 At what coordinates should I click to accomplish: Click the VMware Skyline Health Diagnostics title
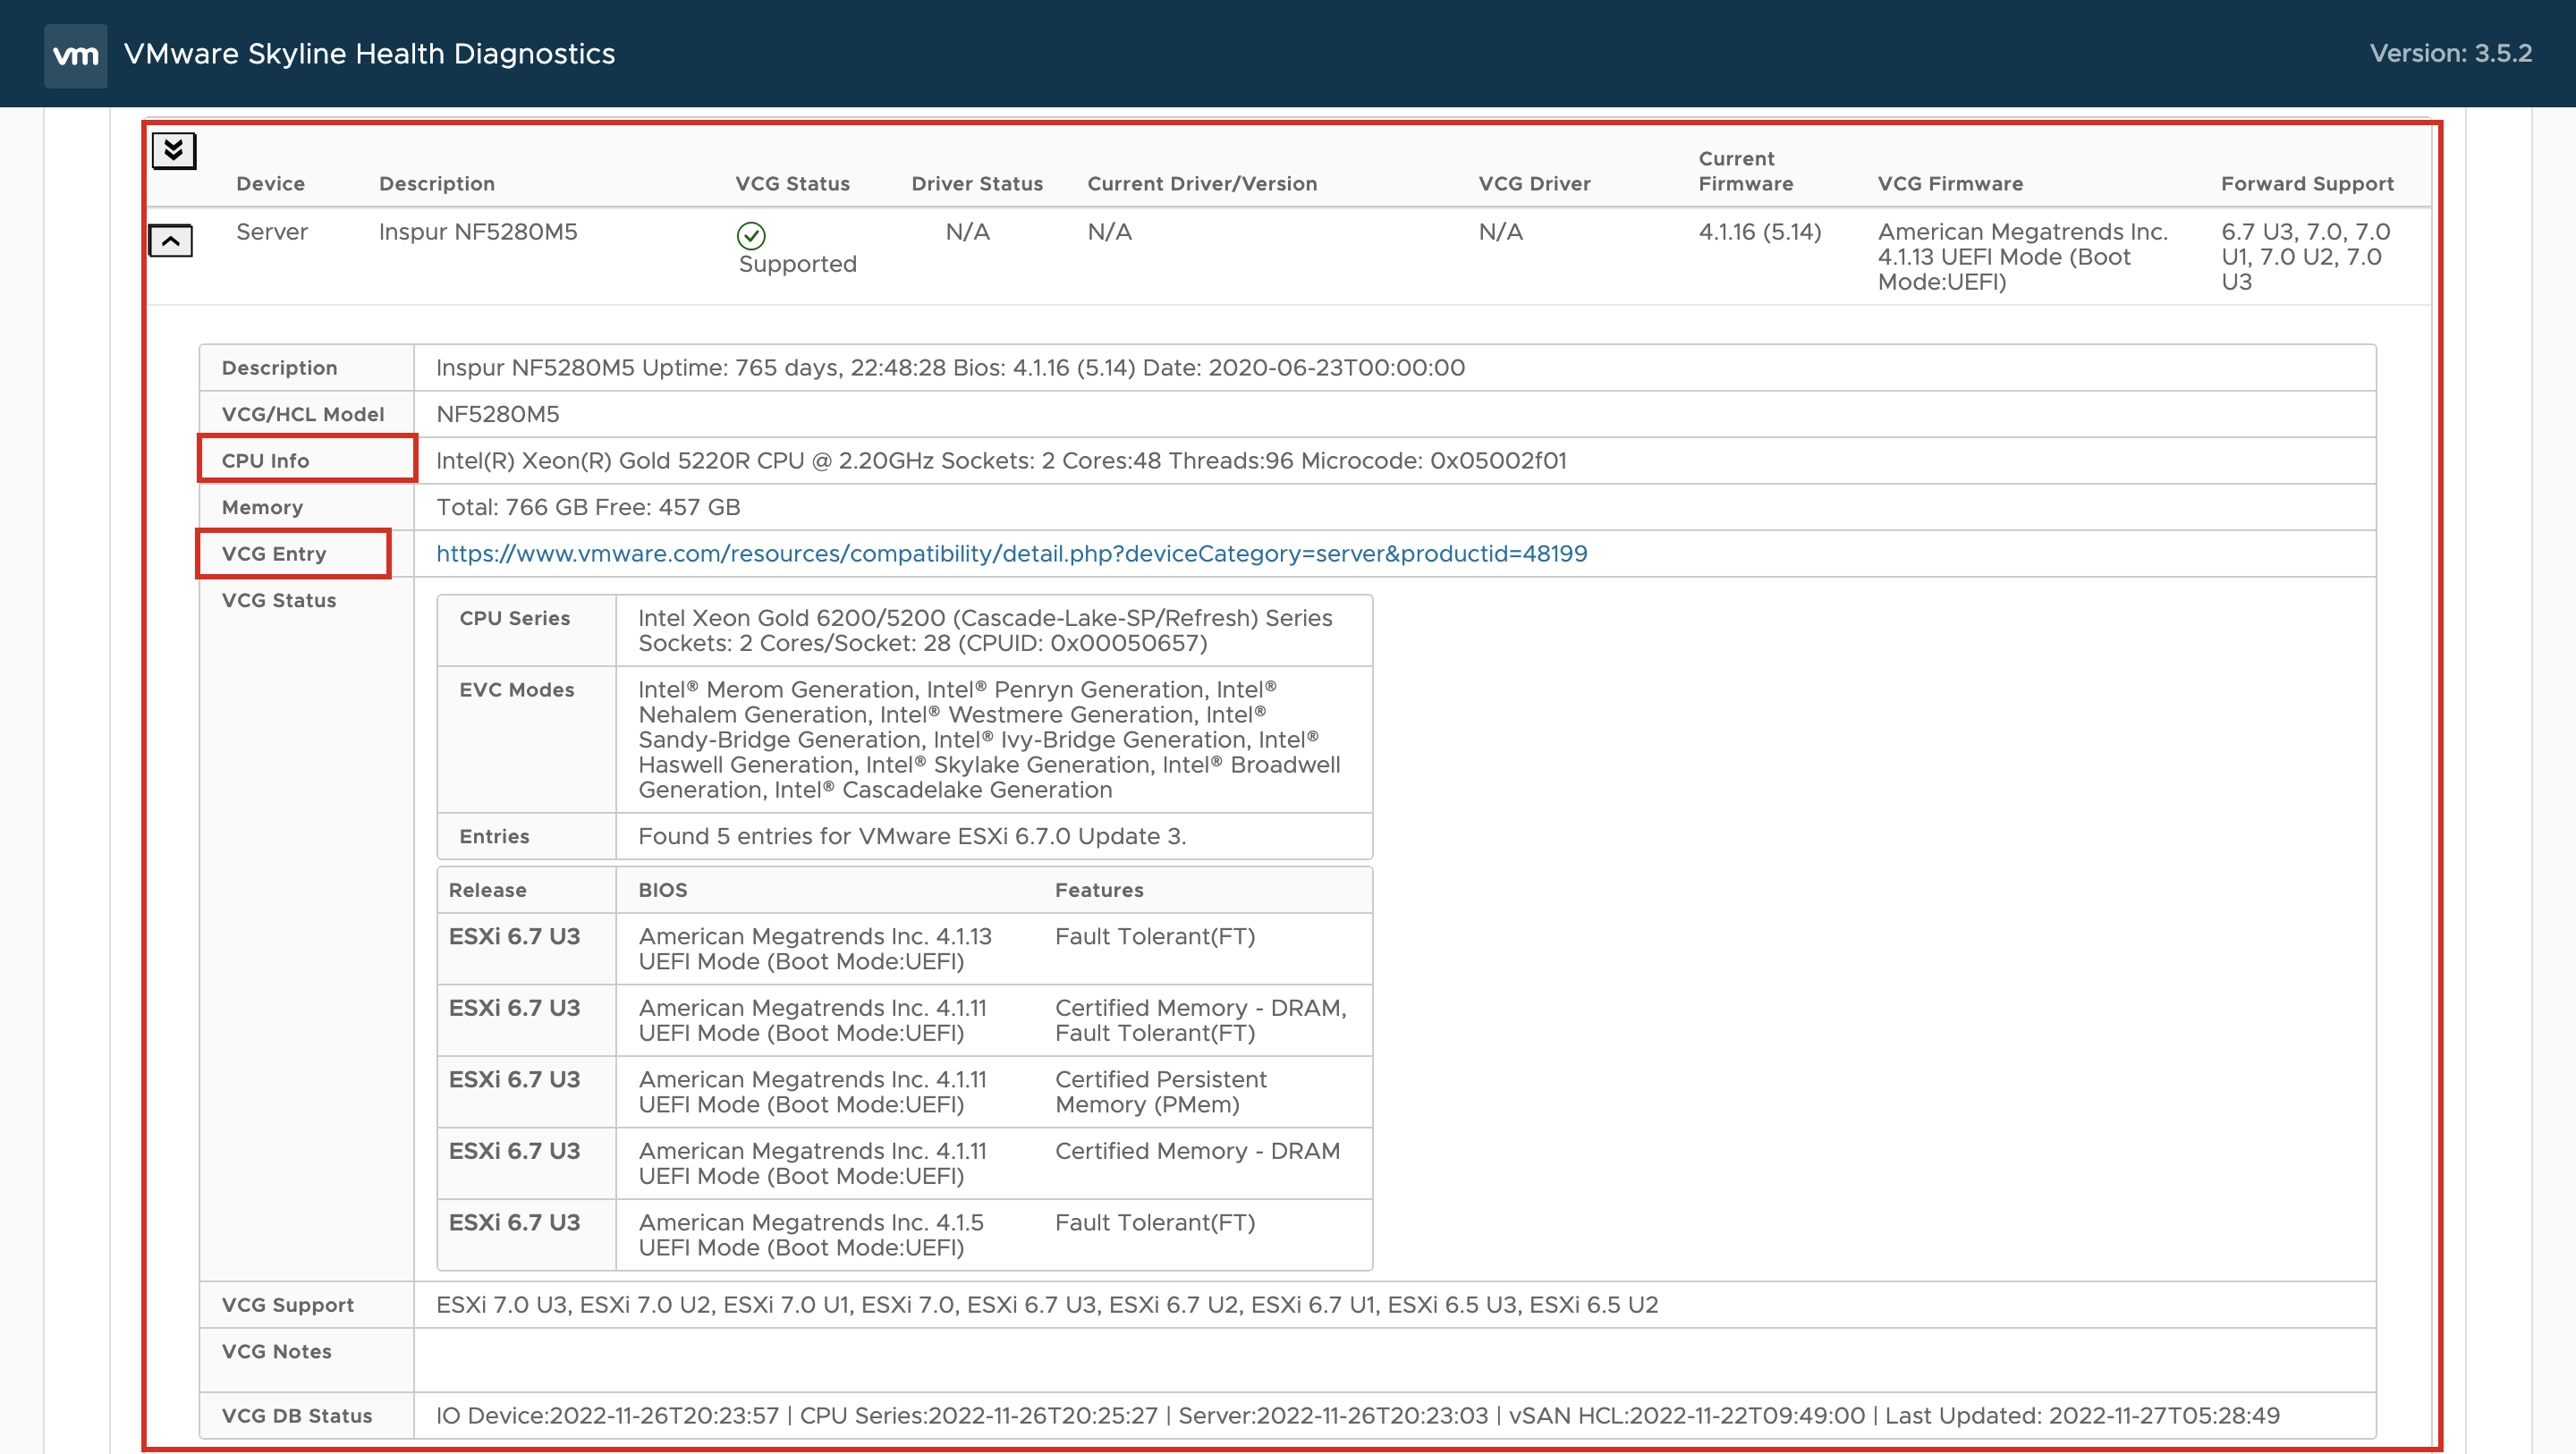(x=369, y=54)
